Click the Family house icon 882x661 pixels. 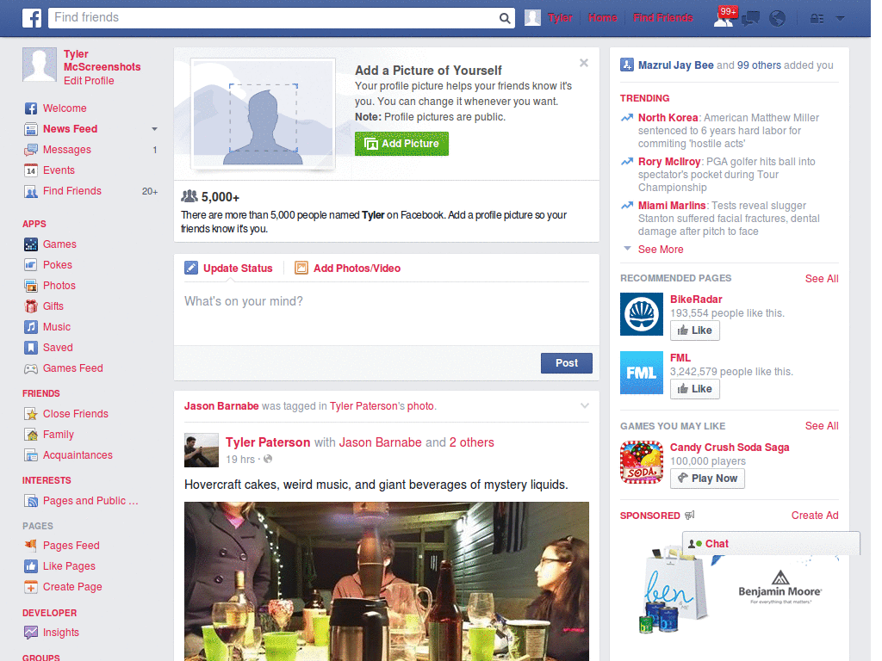(31, 435)
